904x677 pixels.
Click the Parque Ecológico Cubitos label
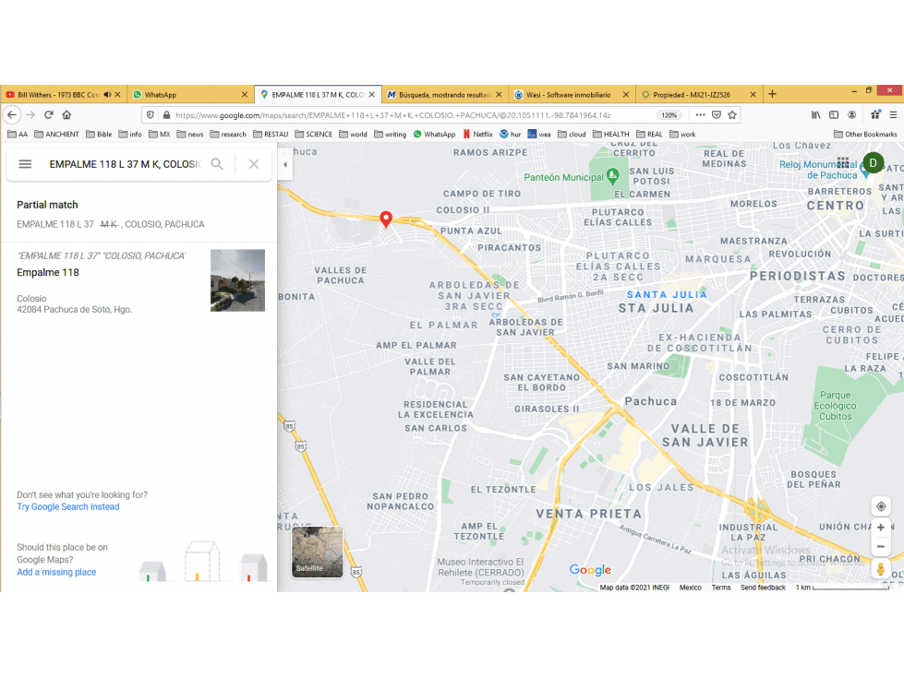coord(835,406)
